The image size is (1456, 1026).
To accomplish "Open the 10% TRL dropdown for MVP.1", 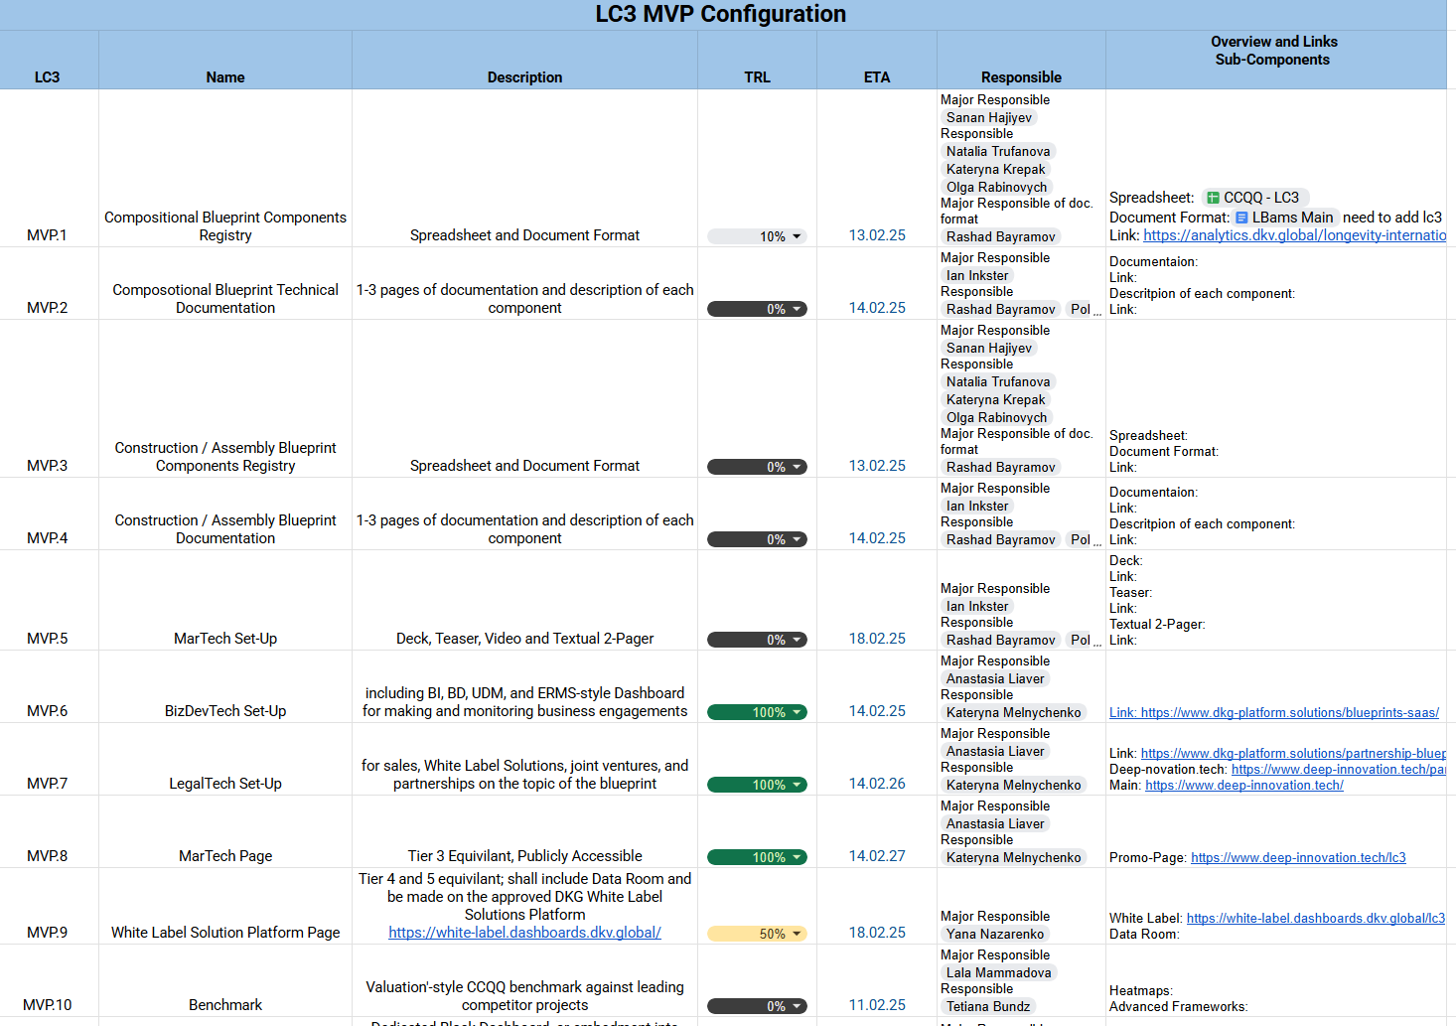I will click(797, 236).
